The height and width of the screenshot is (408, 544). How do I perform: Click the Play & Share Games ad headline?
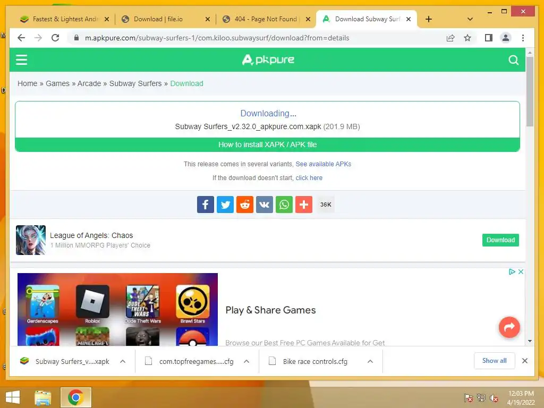[270, 310]
